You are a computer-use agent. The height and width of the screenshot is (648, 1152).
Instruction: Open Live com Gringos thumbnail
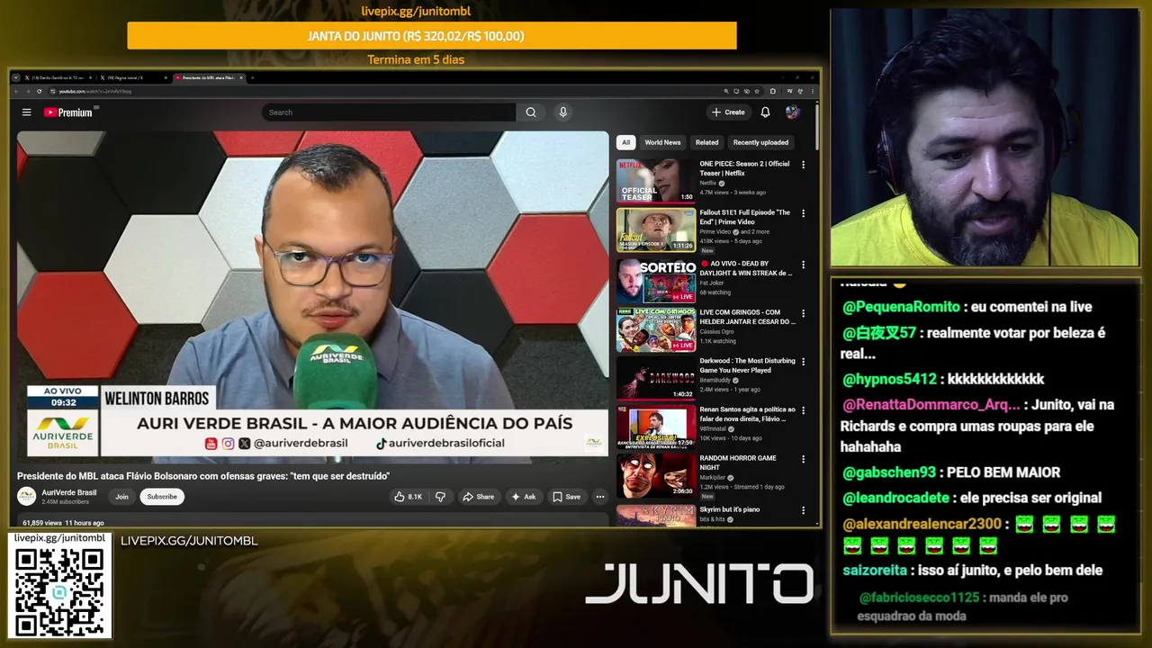[x=656, y=329]
